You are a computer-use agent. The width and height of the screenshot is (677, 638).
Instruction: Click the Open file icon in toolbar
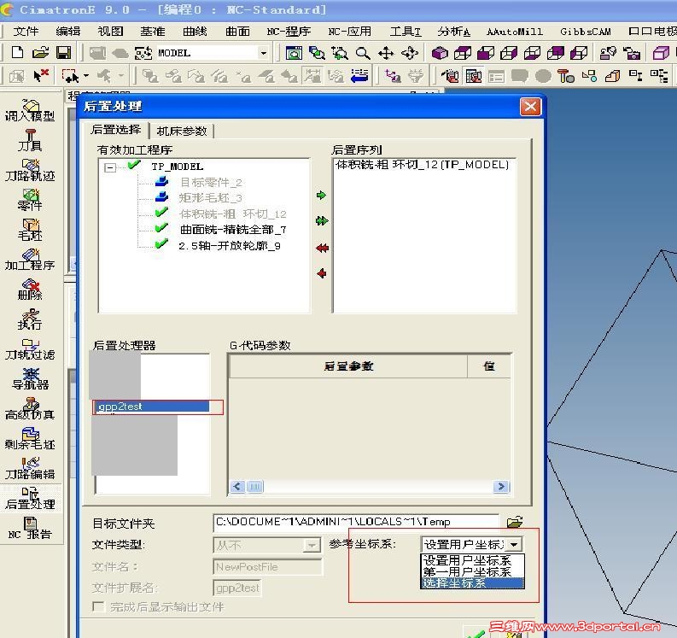pos(41,53)
